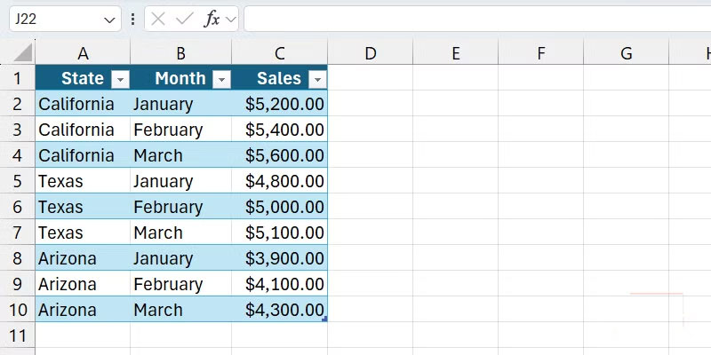Image resolution: width=711 pixels, height=355 pixels.
Task: Select row 5 header
Action: point(17,181)
